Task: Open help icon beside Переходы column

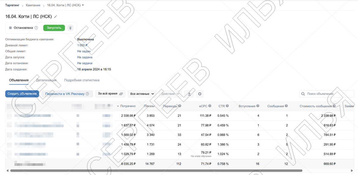Action: (180, 106)
